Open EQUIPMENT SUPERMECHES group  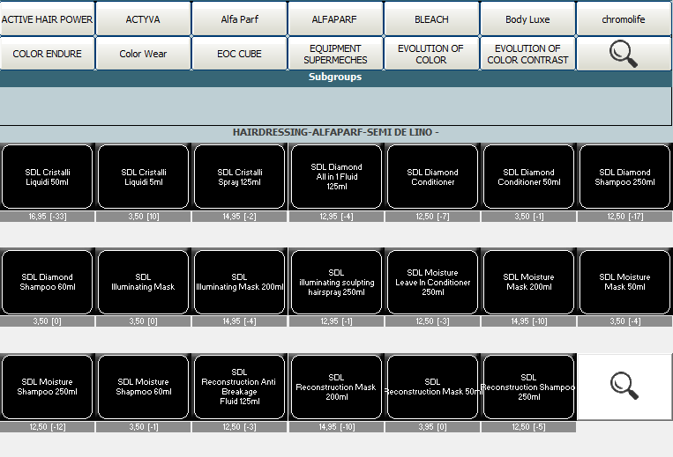click(335, 54)
